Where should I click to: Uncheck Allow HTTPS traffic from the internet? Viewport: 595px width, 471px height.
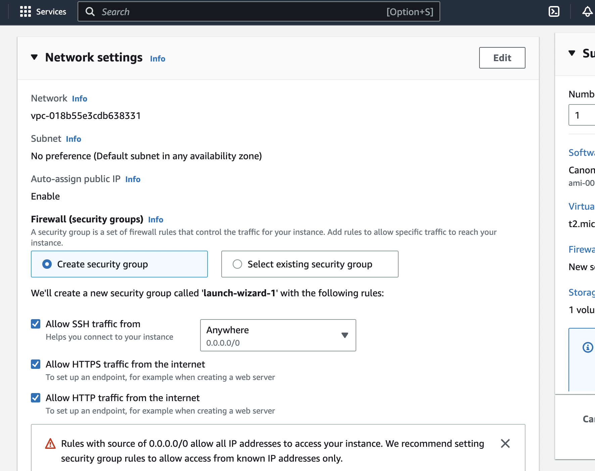(x=36, y=364)
